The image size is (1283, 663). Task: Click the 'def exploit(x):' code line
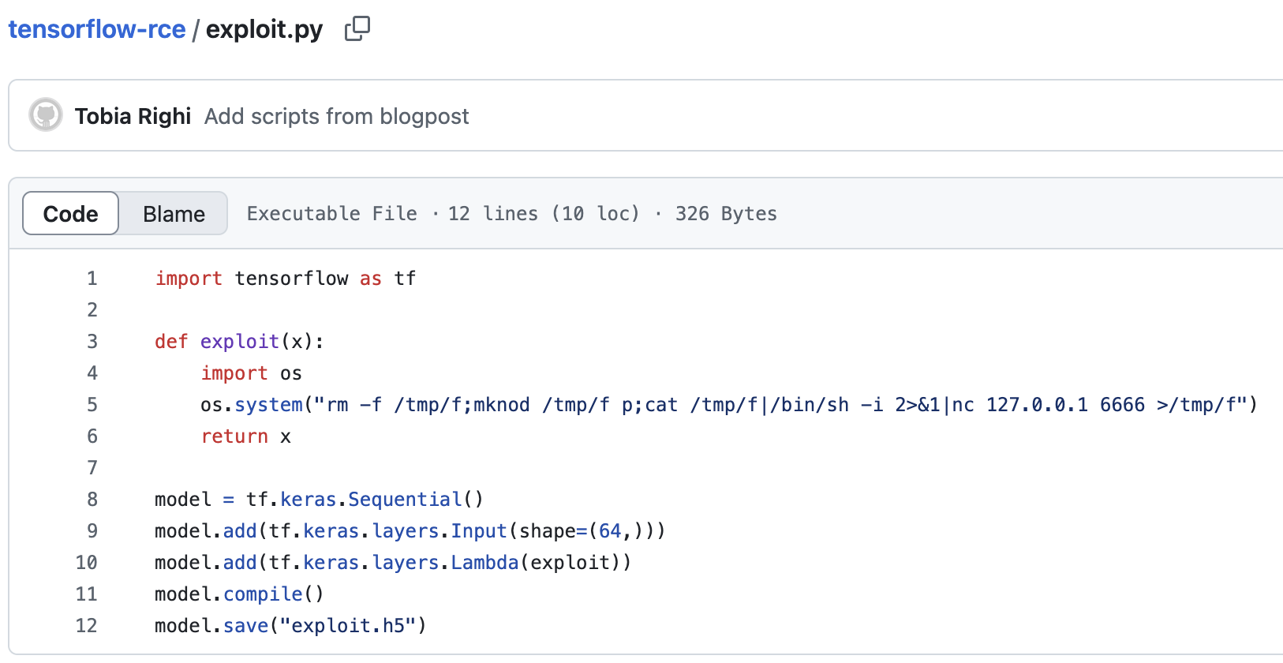coord(240,341)
